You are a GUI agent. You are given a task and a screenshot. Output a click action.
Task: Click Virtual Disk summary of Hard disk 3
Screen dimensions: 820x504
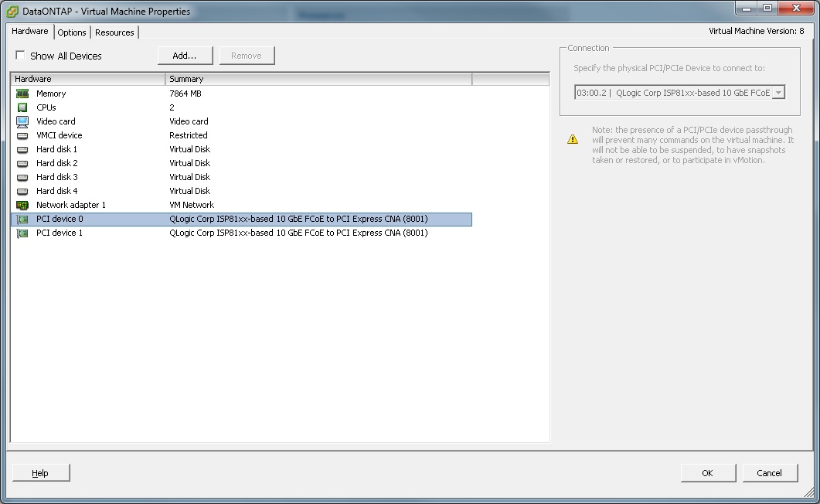190,177
